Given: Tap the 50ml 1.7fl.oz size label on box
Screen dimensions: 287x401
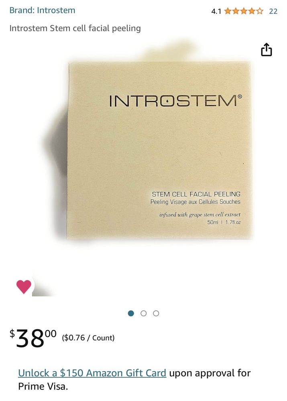Looking at the screenshot, I should coord(224,222).
